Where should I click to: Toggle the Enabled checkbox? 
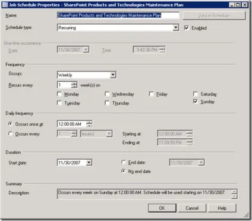pos(186,28)
